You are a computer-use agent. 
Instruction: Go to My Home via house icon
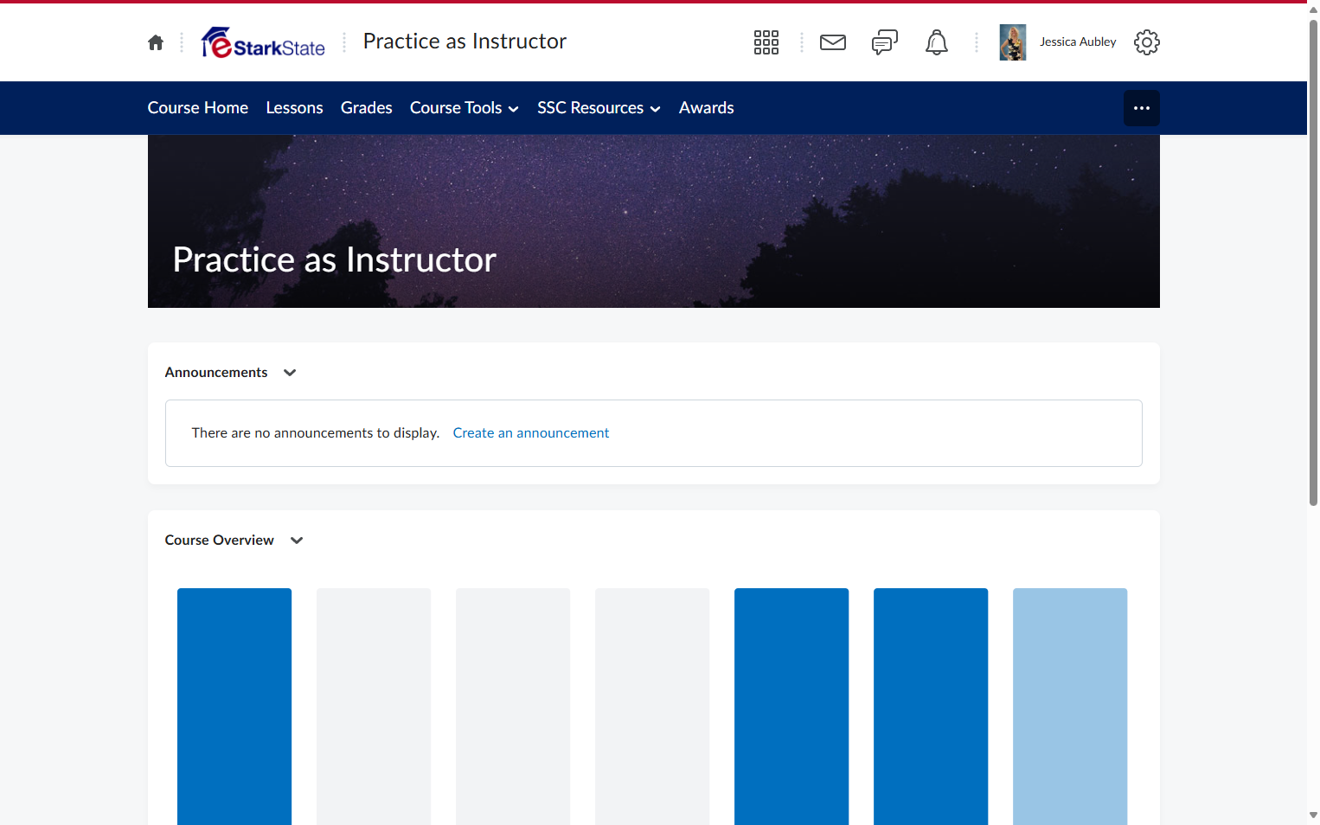[x=156, y=42]
